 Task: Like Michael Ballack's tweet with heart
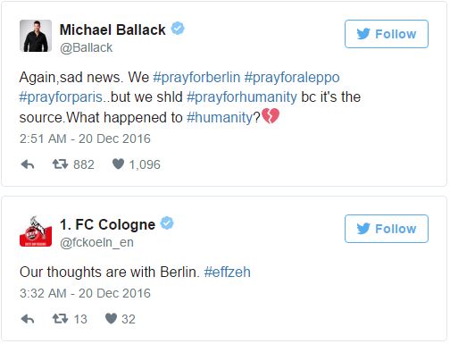coord(118,164)
